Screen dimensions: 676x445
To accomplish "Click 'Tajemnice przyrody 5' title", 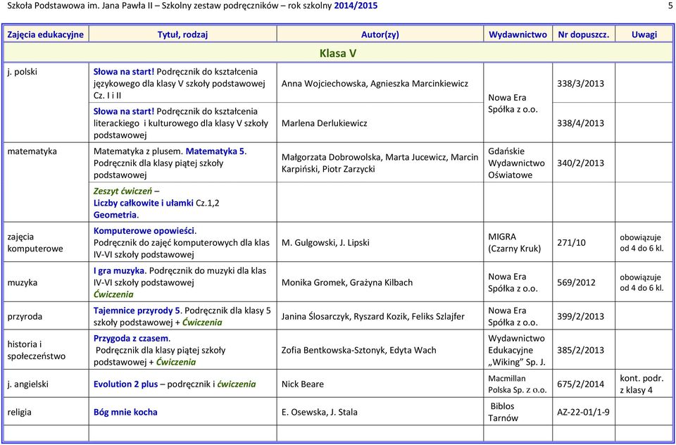I will pos(137,311).
